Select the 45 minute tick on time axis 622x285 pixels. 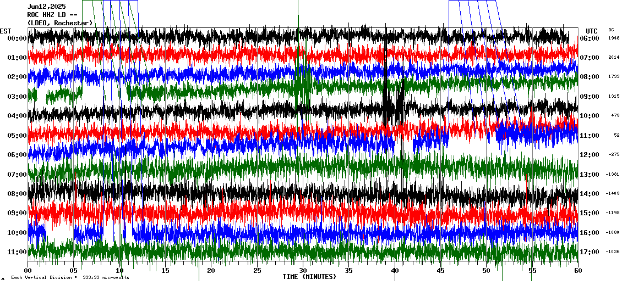(x=440, y=271)
